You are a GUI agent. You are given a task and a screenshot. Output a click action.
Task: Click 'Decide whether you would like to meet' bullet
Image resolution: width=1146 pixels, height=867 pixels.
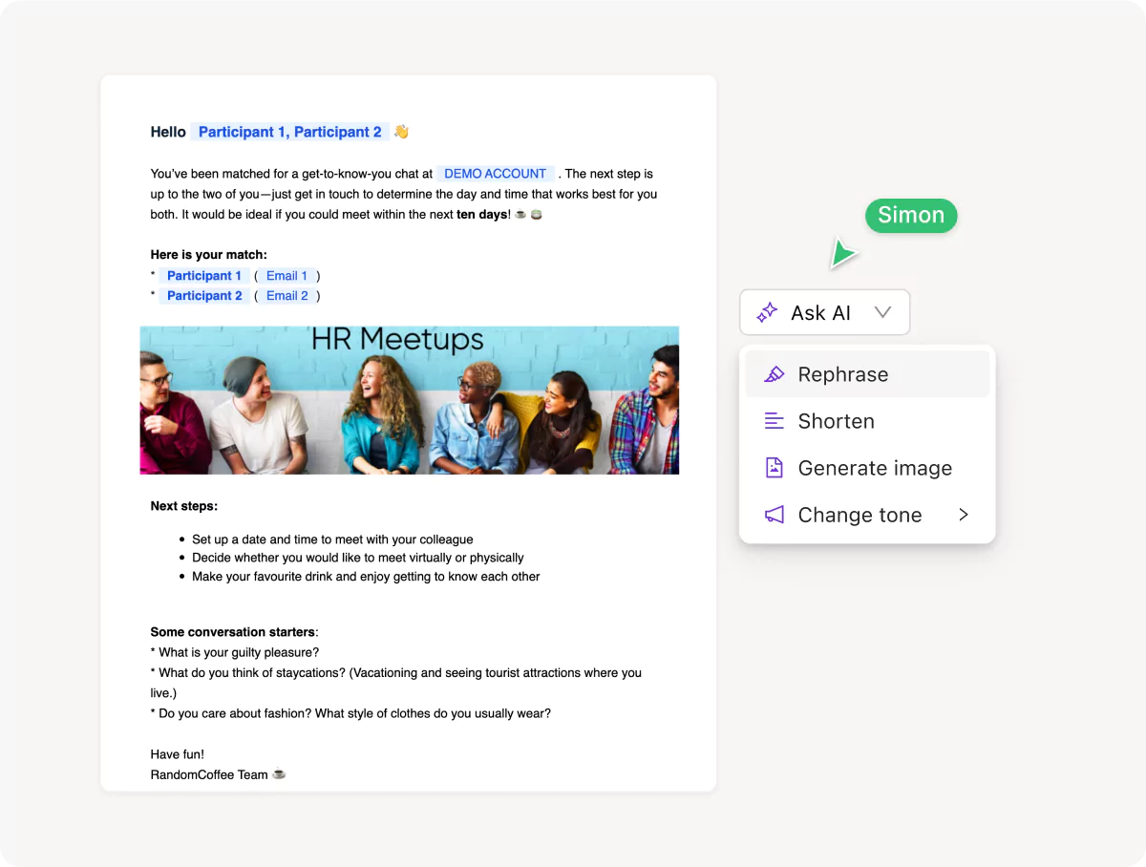point(358,558)
